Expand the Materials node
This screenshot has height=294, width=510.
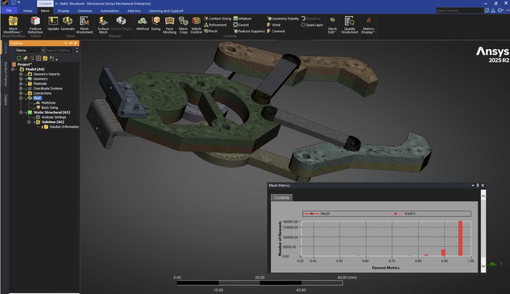tap(21, 84)
